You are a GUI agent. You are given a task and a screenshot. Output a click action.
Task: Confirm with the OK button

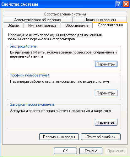[66, 151]
